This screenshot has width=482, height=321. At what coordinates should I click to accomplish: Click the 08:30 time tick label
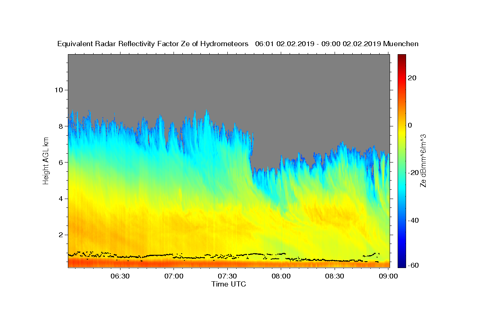(335, 276)
